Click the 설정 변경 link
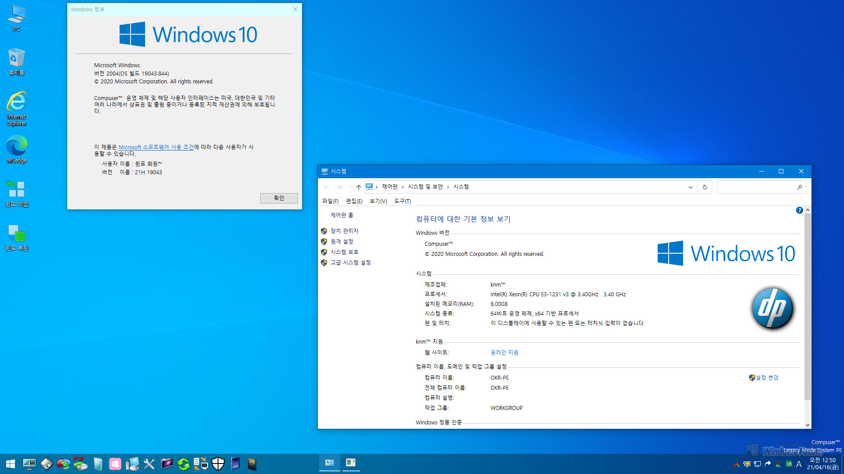Image resolution: width=844 pixels, height=474 pixels. [x=767, y=377]
